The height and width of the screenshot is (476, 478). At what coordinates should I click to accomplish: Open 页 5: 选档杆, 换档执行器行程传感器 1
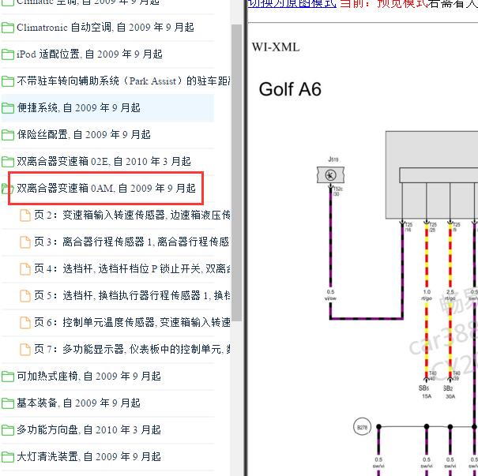click(132, 295)
